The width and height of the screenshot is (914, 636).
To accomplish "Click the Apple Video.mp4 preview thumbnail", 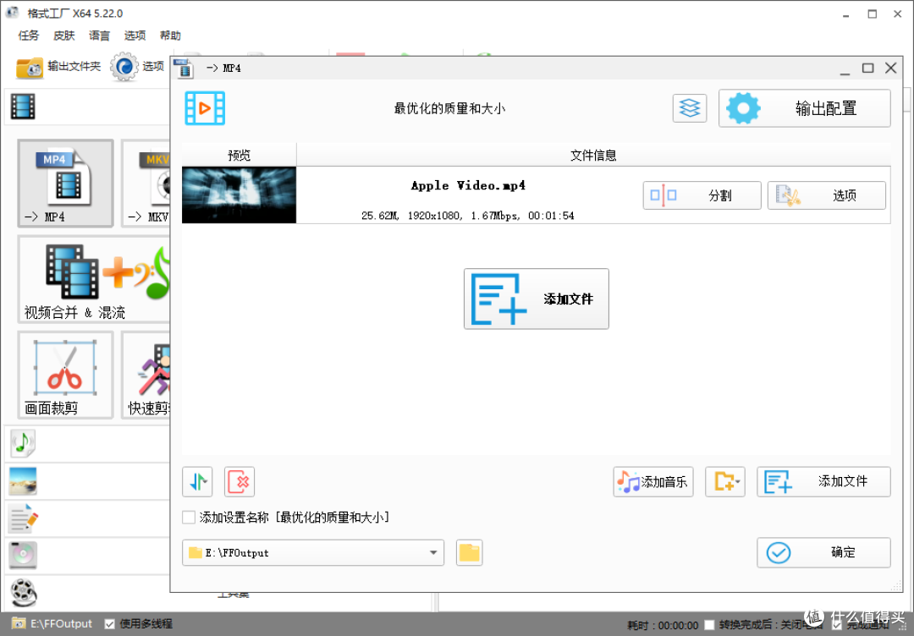I will pos(239,195).
